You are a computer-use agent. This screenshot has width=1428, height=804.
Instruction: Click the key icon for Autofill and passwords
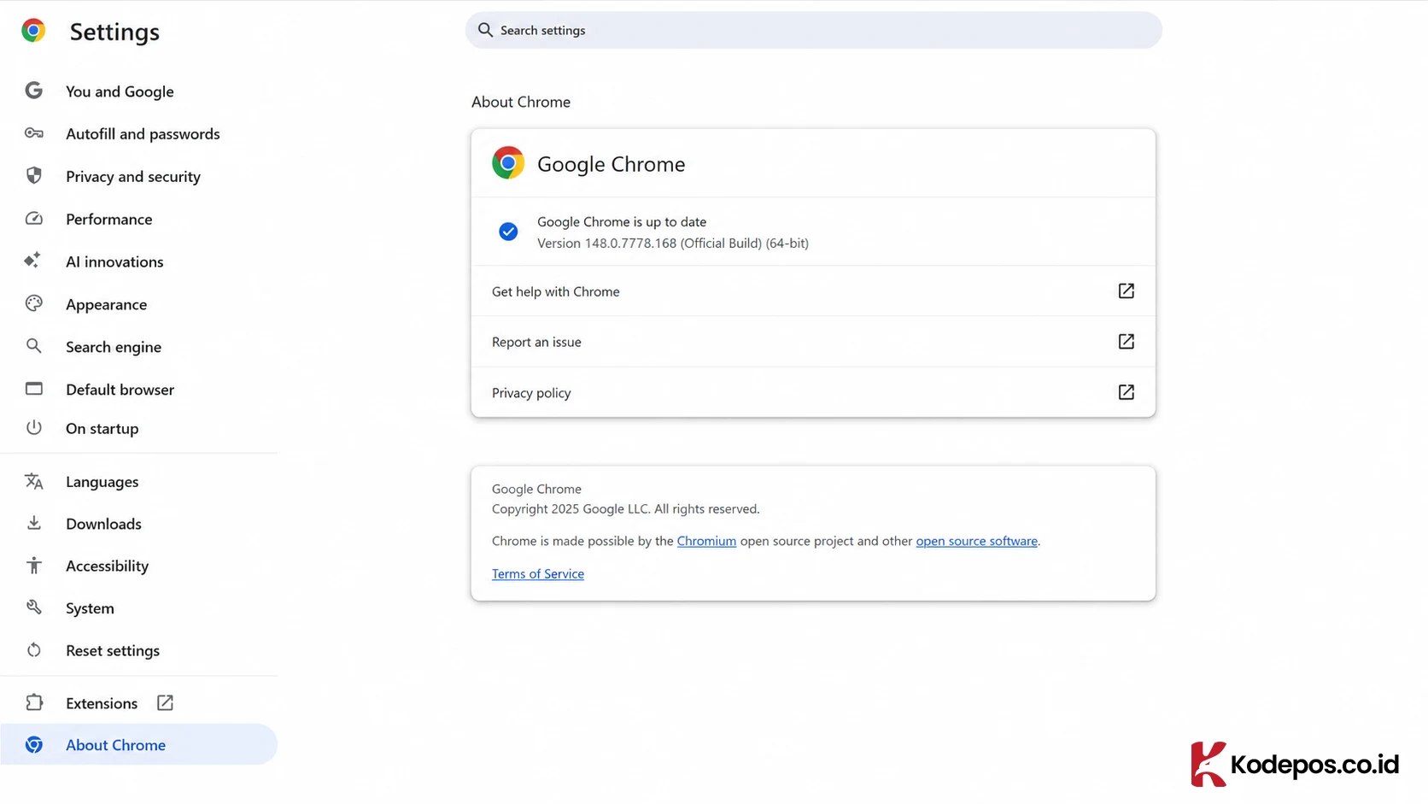point(34,133)
